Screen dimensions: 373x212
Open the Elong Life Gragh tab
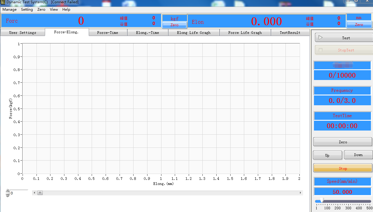point(193,33)
